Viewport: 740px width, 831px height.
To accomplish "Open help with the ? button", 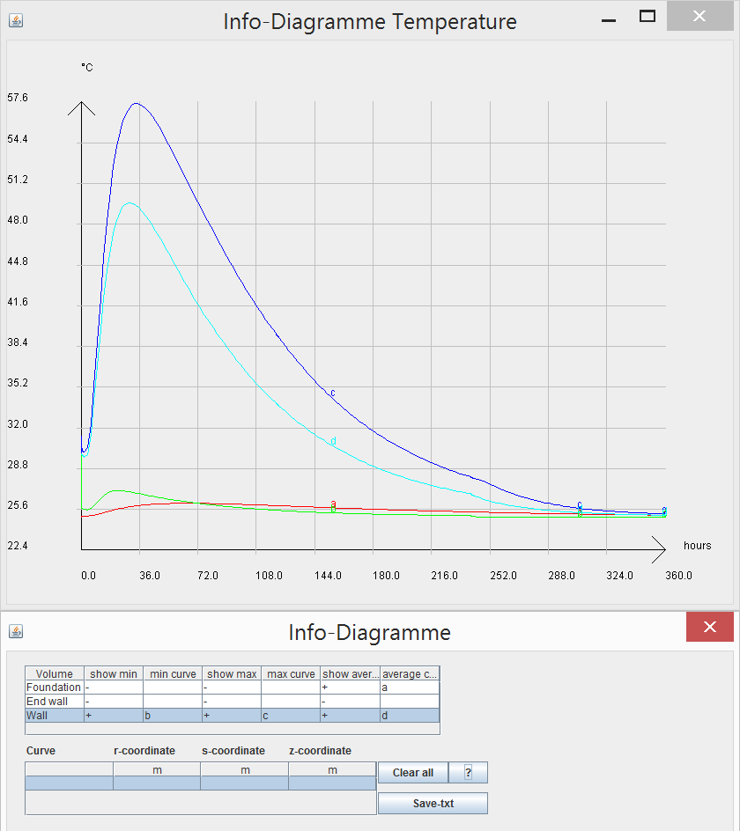I will (468, 773).
